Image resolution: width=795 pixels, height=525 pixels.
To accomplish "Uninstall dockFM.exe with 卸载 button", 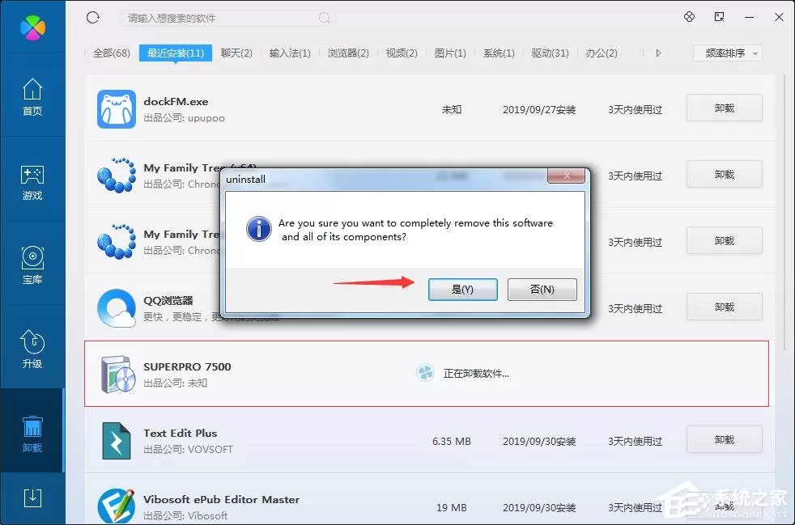I will (x=724, y=108).
